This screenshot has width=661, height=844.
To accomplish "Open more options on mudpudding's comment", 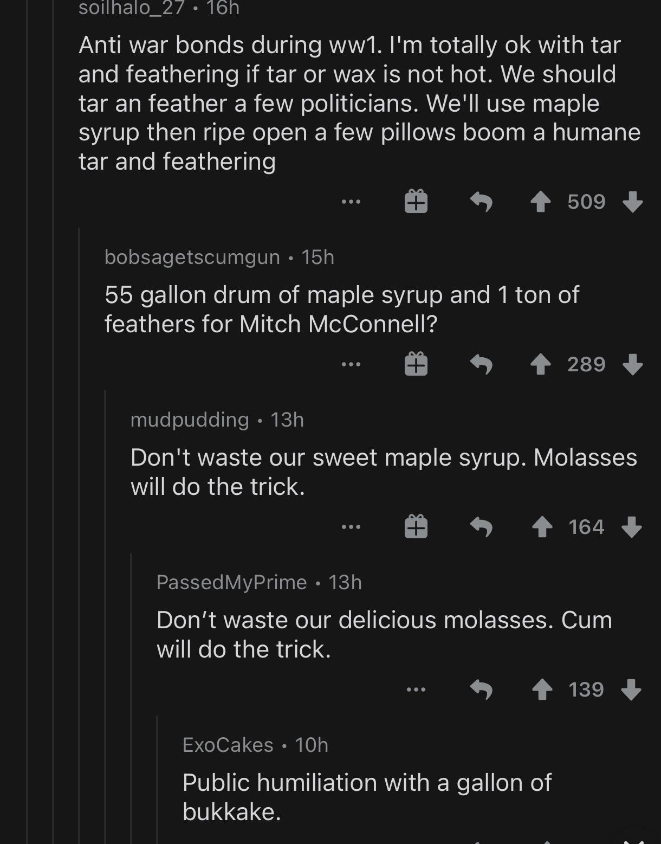I will [352, 526].
